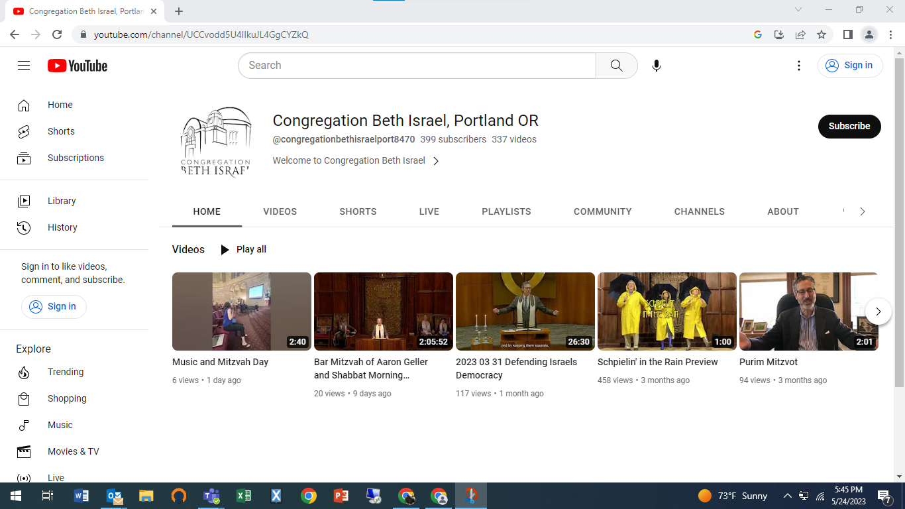Open Chrome side panel icon

pyautogui.click(x=847, y=34)
